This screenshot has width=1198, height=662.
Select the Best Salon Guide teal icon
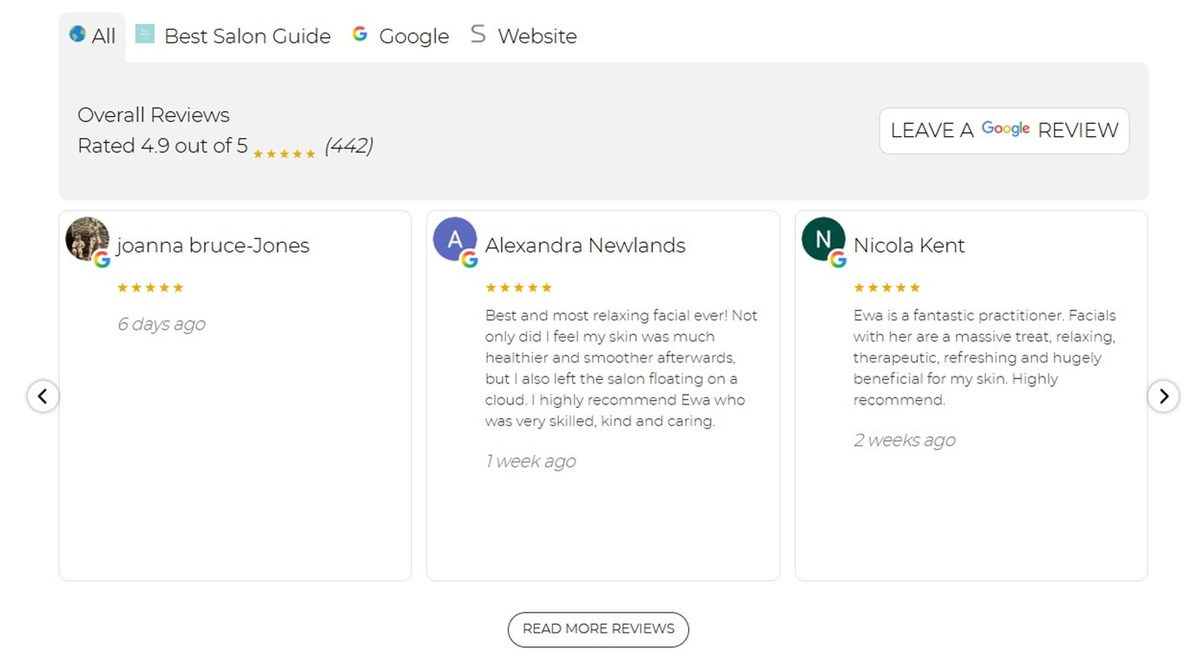pyautogui.click(x=145, y=33)
